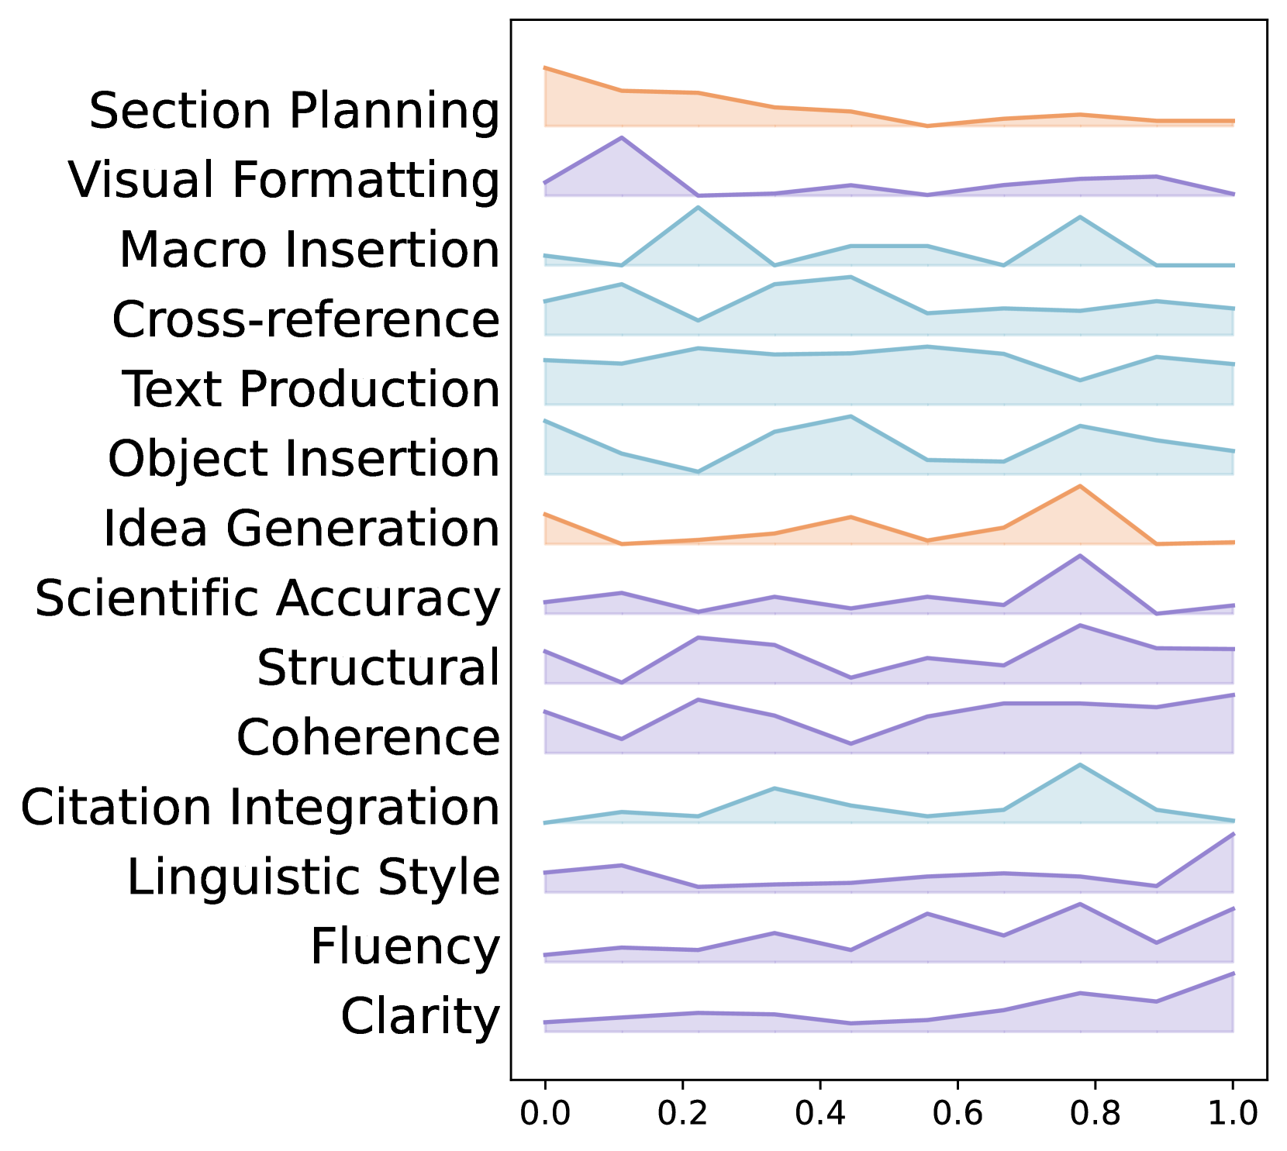Click the Coherence row label
Image resolution: width=1287 pixels, height=1151 pixels.
coord(368,737)
